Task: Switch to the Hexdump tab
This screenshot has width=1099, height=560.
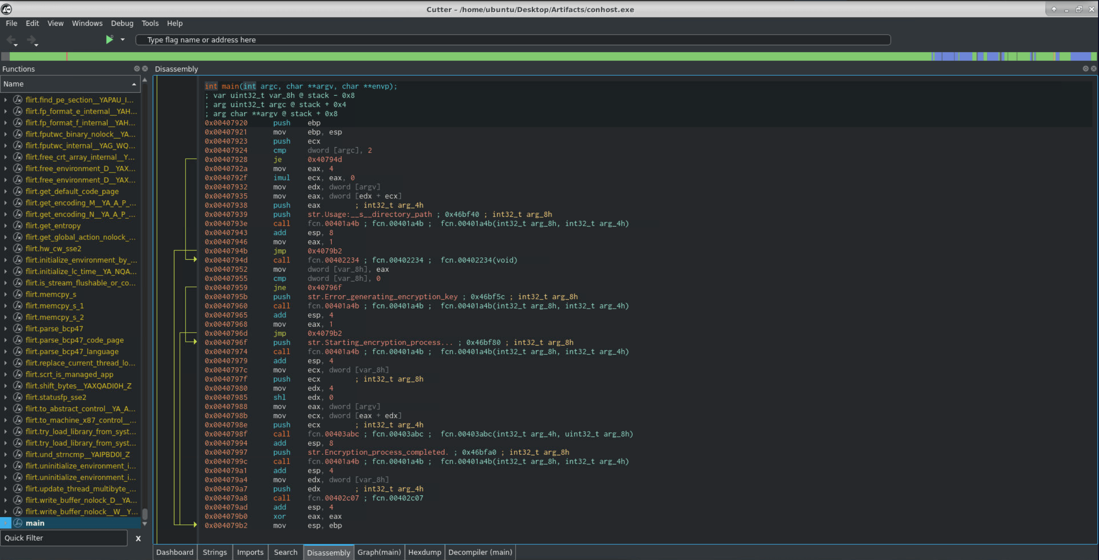Action: [424, 552]
